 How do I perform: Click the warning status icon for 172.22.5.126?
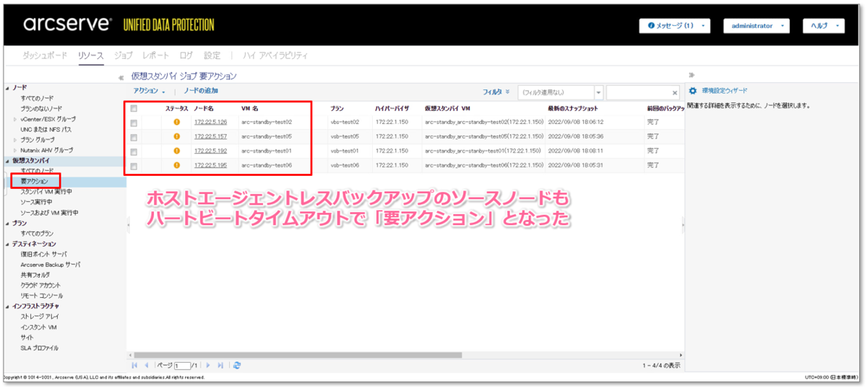click(176, 122)
